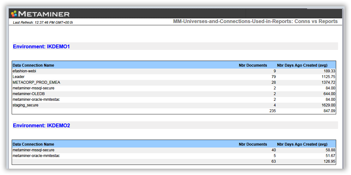Click average days value 1125.75

tap(328, 77)
